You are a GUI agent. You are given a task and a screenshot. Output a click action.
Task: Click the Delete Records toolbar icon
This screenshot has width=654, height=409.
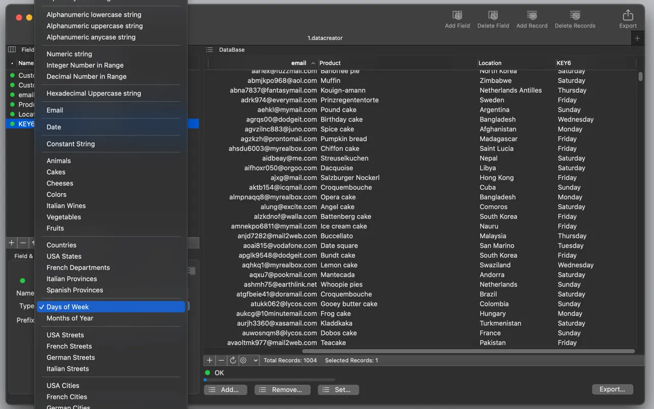click(575, 19)
